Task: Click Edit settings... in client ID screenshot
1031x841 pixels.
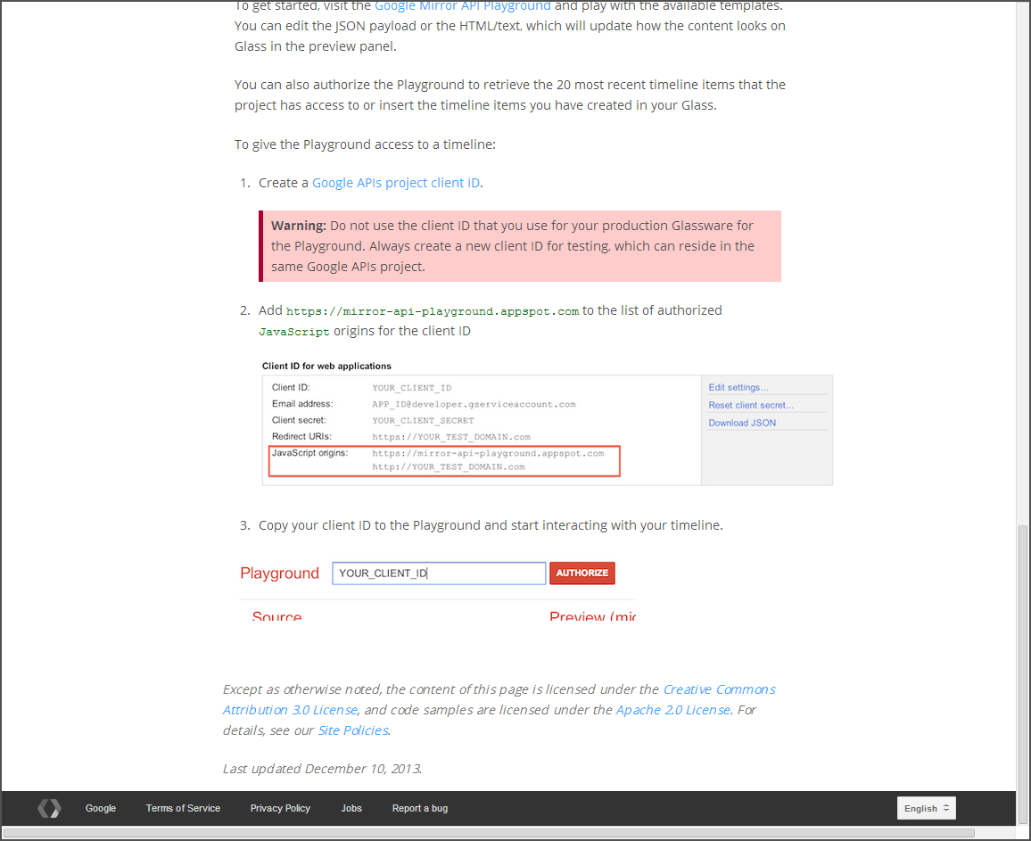Action: tap(738, 387)
